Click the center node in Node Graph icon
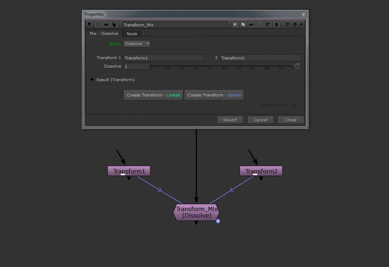 coord(98,24)
